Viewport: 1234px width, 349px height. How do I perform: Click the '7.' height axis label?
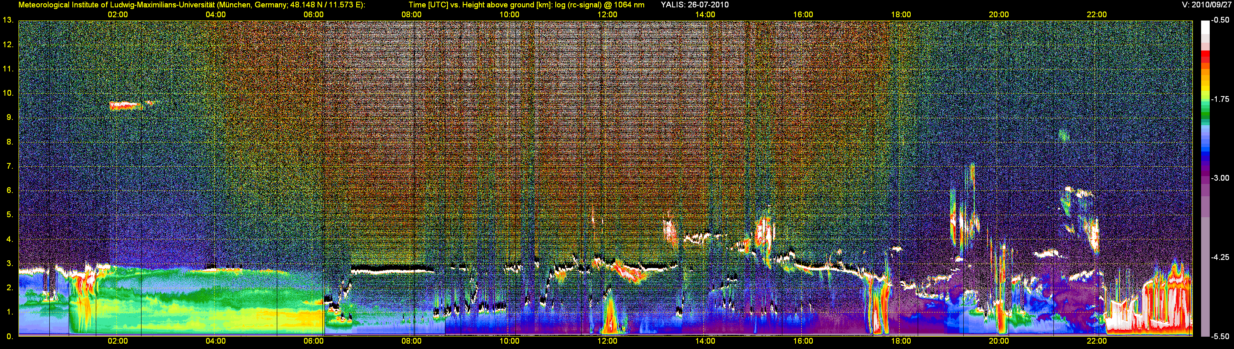coord(9,166)
